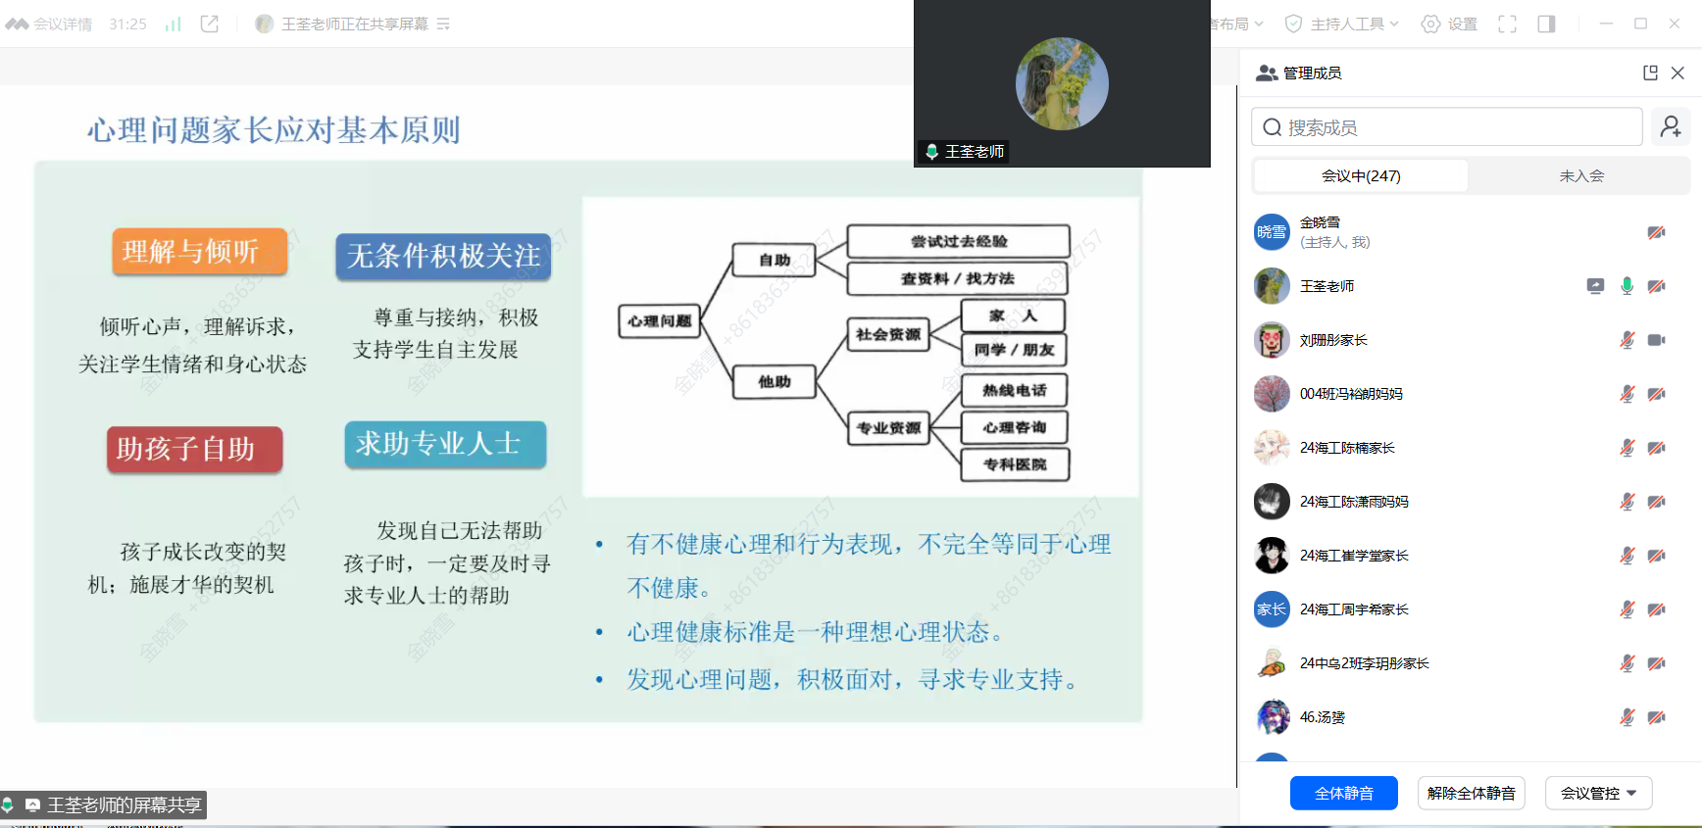Unmute 24海工陈楠家长's microphone
This screenshot has width=1702, height=828.
coord(1627,448)
